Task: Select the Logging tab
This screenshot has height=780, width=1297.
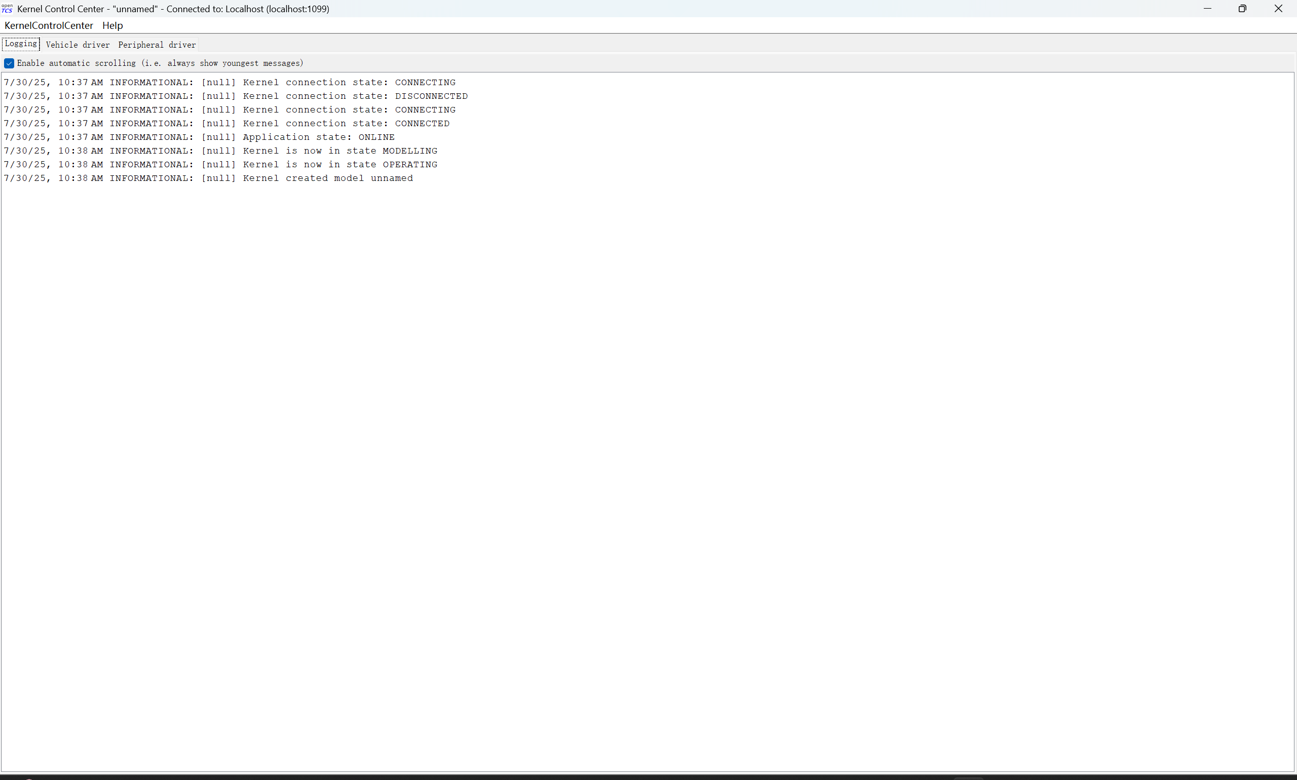Action: (x=21, y=44)
